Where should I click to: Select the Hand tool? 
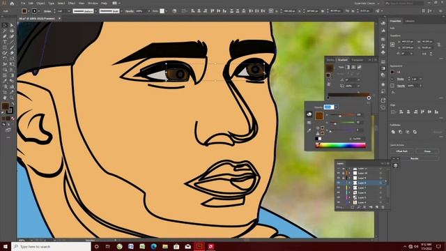pos(5,98)
